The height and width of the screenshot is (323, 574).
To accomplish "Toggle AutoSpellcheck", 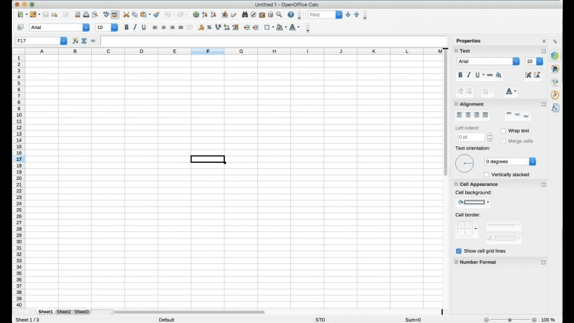I will click(115, 15).
